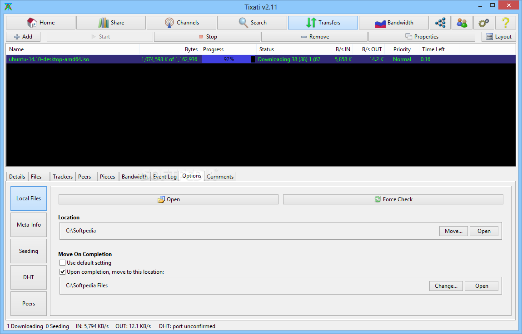Open the Share section
522x334 pixels.
(x=111, y=23)
